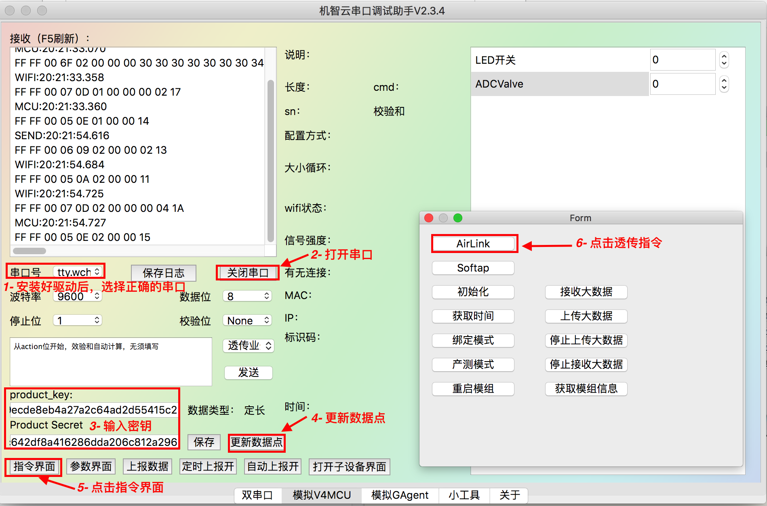Viewport: 767px width, 506px height.
Task: Open the 校验位 parity dropdown showing None
Action: (x=247, y=320)
